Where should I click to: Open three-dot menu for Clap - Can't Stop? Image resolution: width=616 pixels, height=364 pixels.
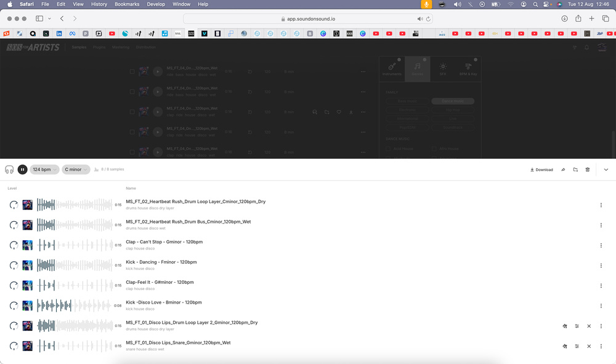[x=601, y=245]
